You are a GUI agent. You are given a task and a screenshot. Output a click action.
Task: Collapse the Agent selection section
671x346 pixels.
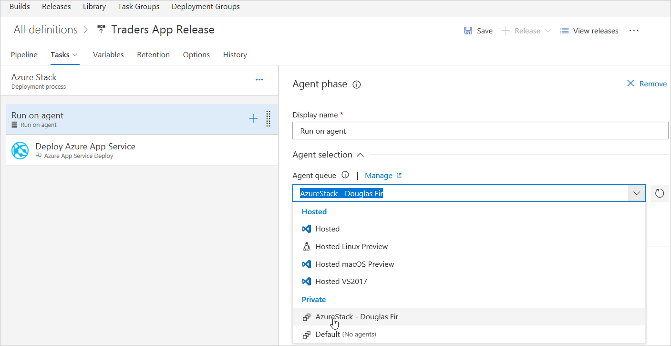point(361,155)
